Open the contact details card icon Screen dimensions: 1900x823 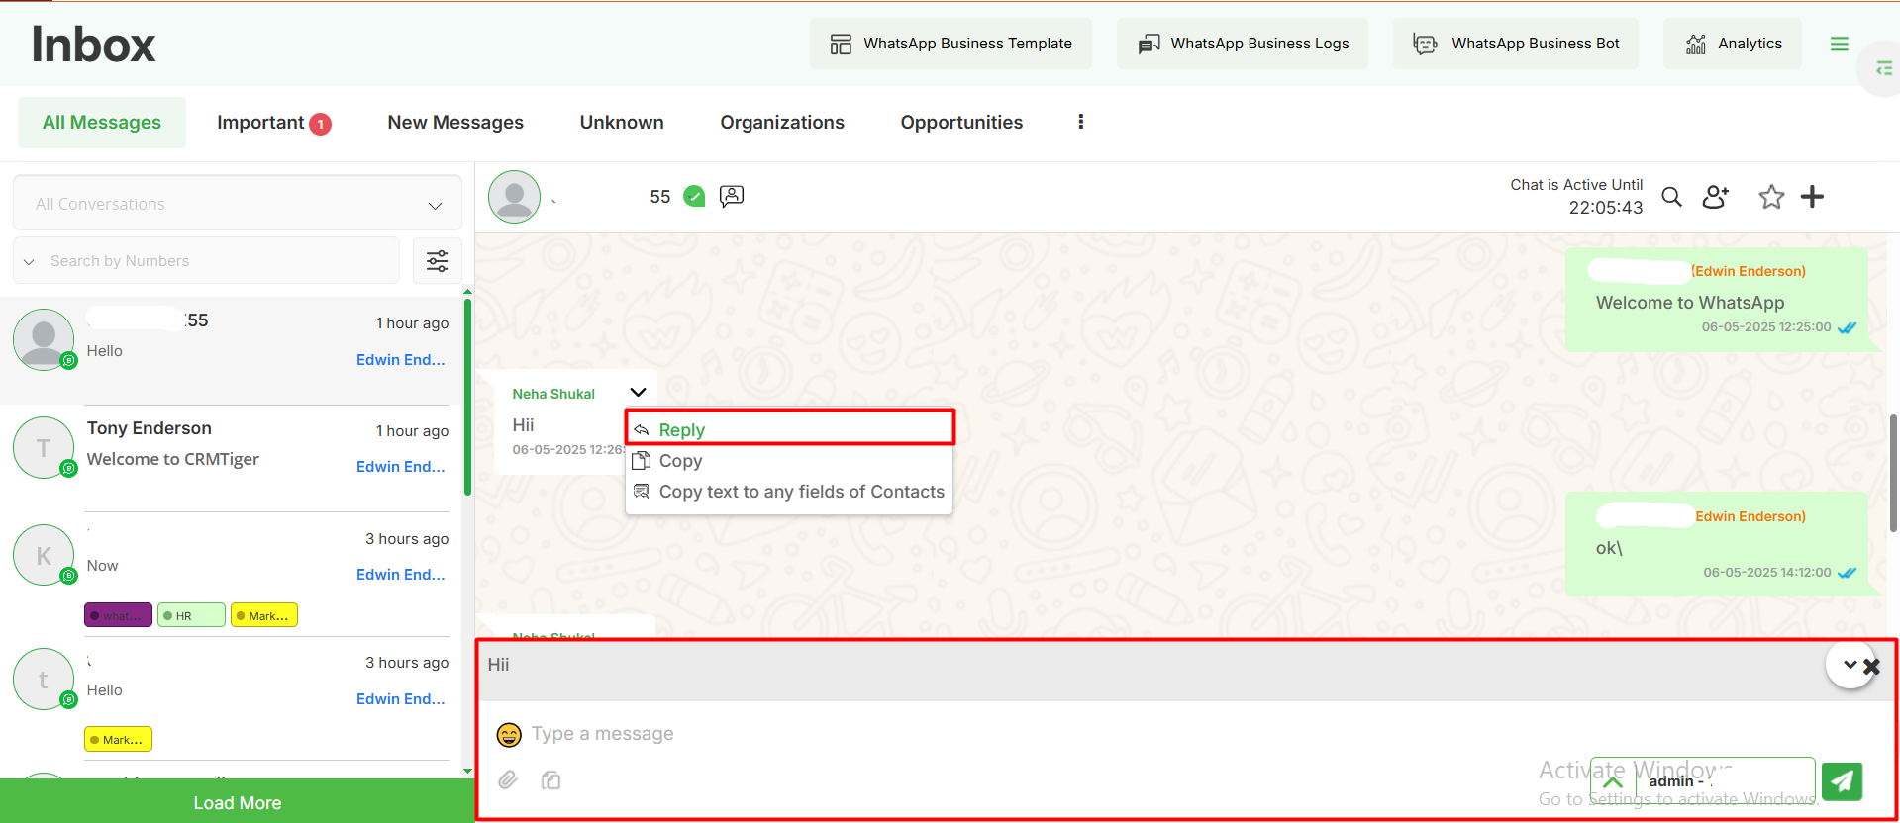pyautogui.click(x=732, y=196)
